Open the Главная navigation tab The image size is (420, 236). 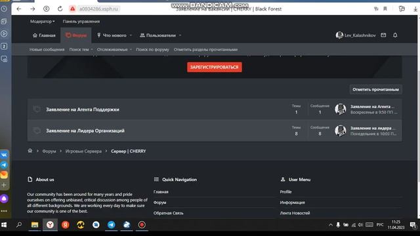[x=44, y=35]
